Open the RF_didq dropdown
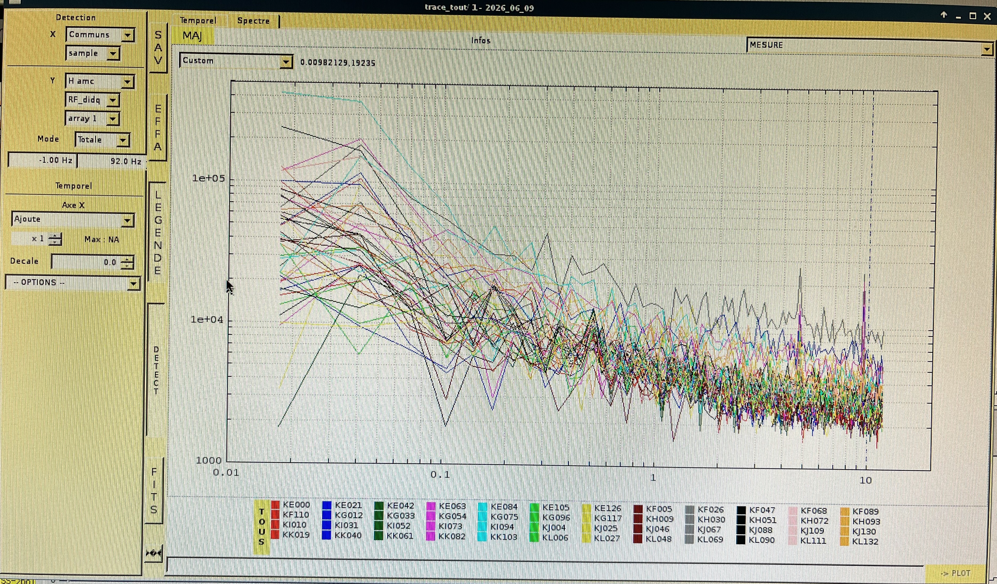Viewport: 997px width, 584px height. point(93,100)
